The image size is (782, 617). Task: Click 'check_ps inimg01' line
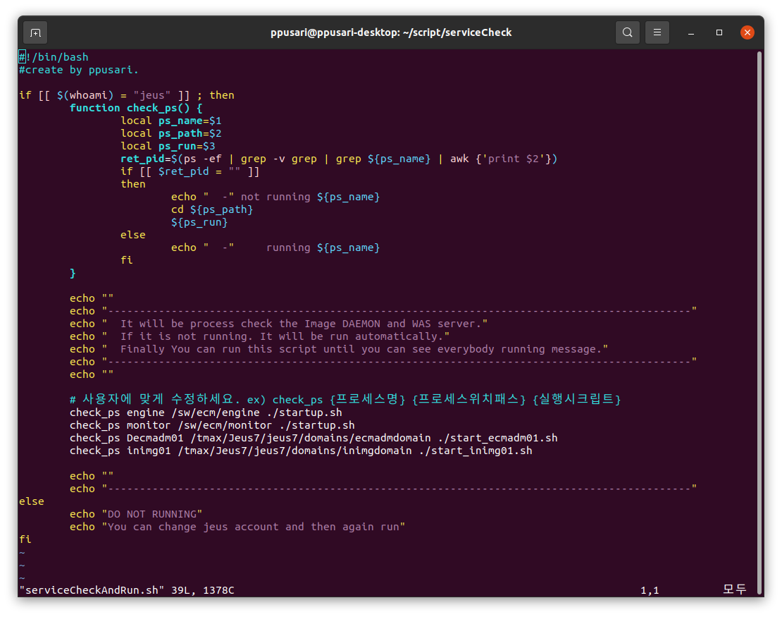302,451
